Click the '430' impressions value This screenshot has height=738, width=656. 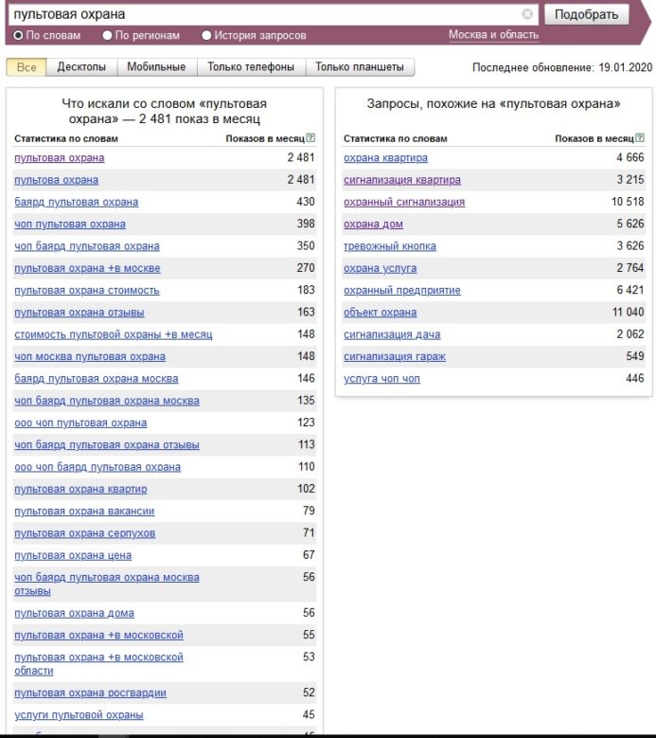click(306, 202)
